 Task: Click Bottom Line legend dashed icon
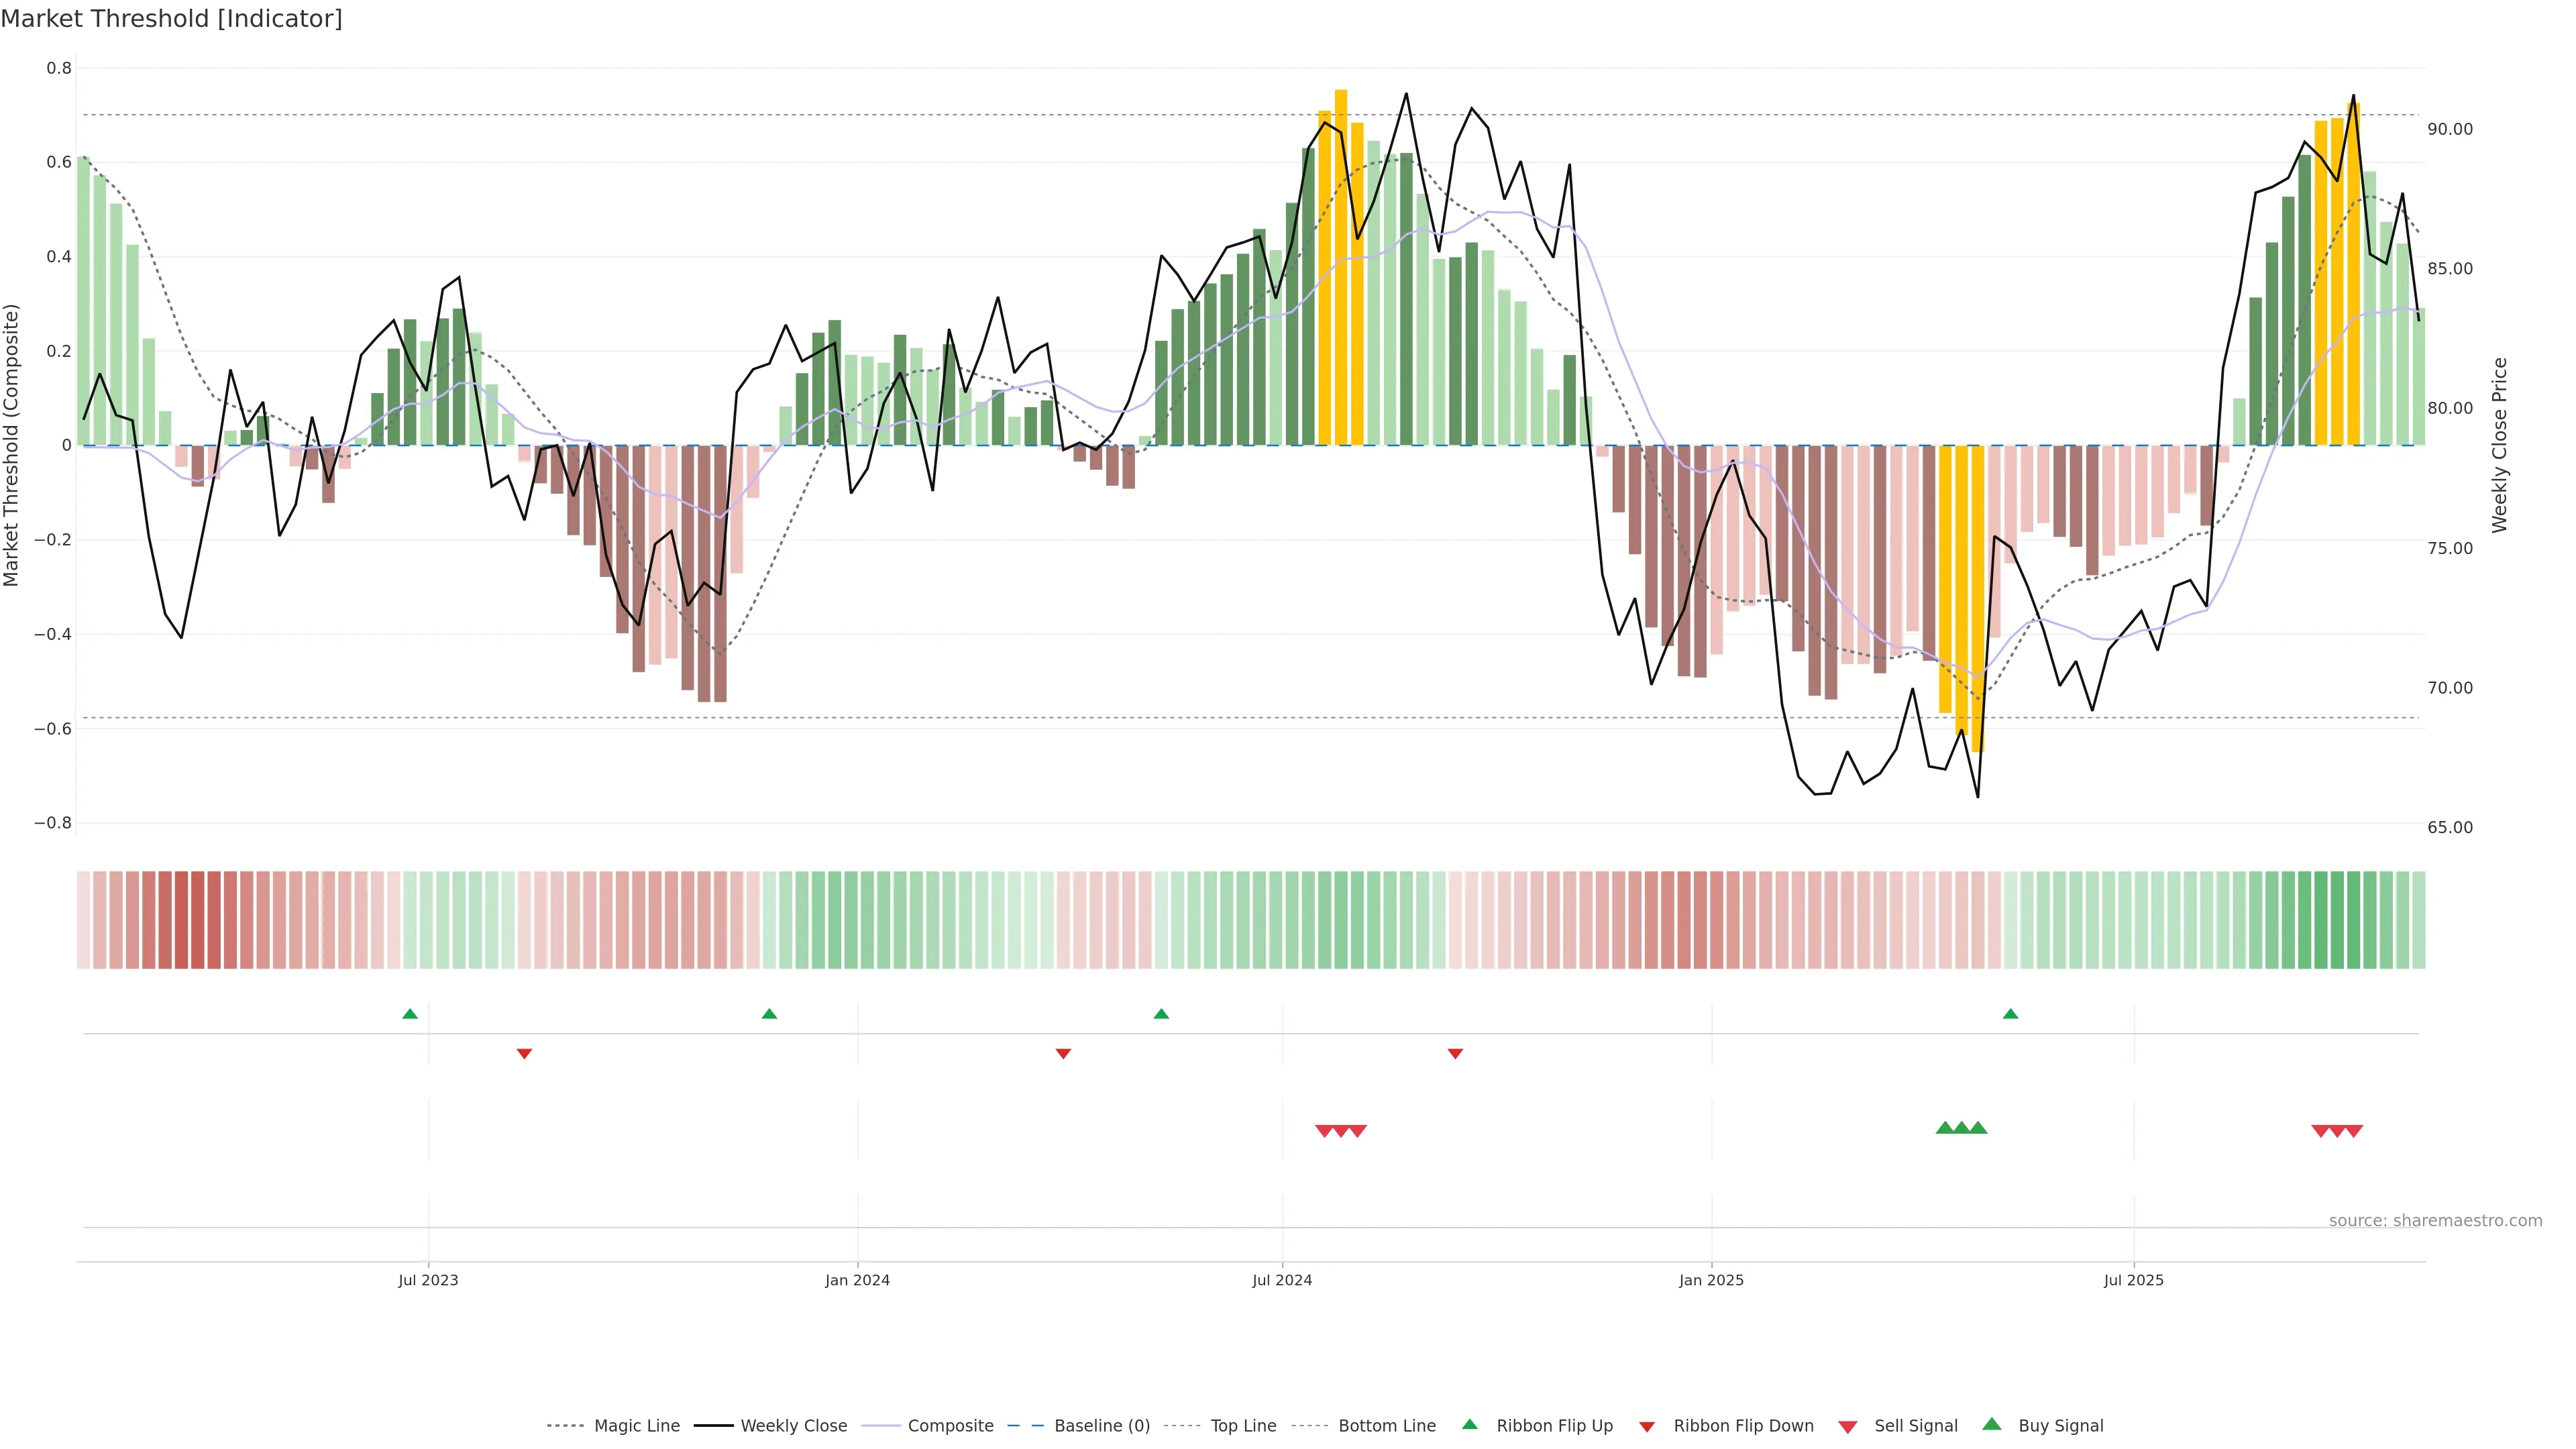pos(1310,1426)
